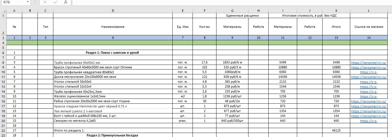This screenshot has width=392, height=137.
Task: Click the price cell 320 руб/3 м
Action: coord(232,67)
